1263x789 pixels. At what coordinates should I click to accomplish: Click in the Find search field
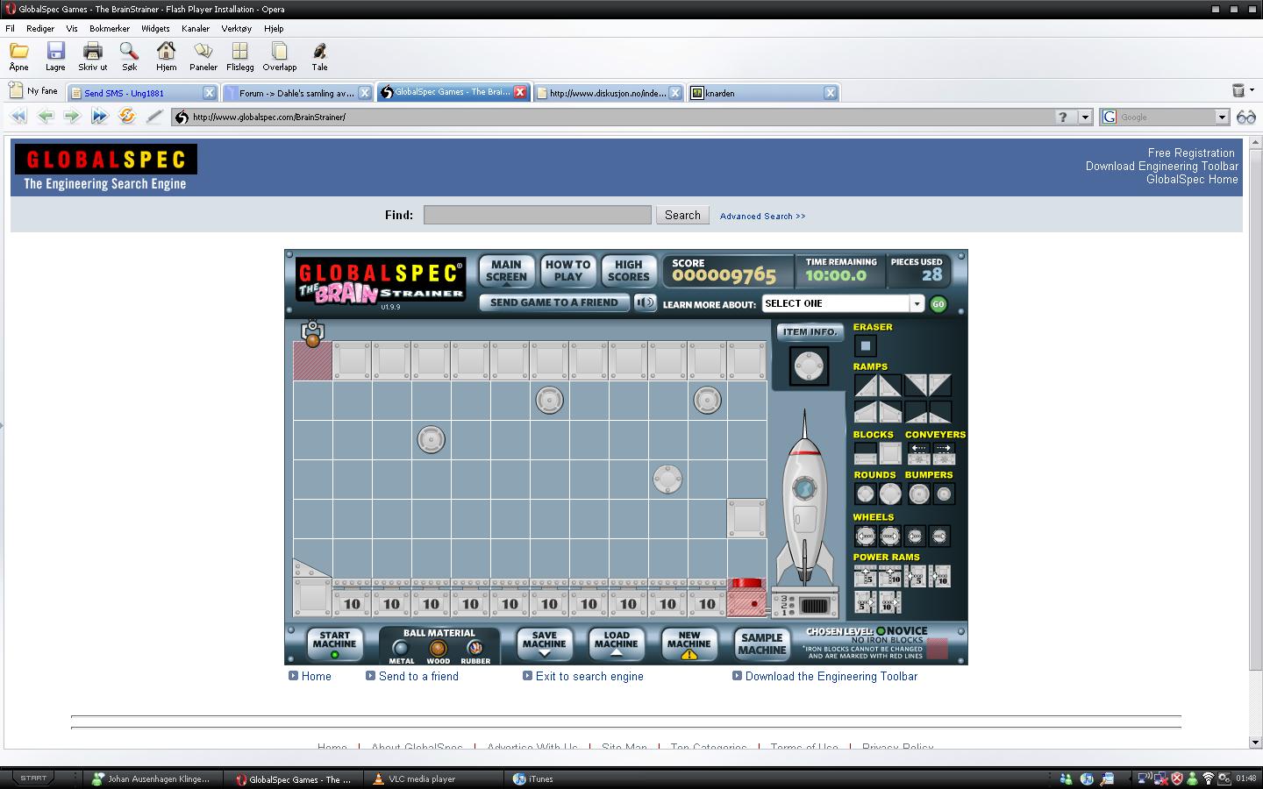click(x=537, y=215)
